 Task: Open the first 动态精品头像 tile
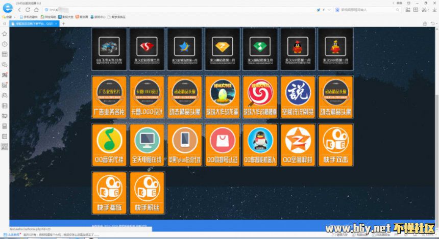pyautogui.click(x=185, y=97)
